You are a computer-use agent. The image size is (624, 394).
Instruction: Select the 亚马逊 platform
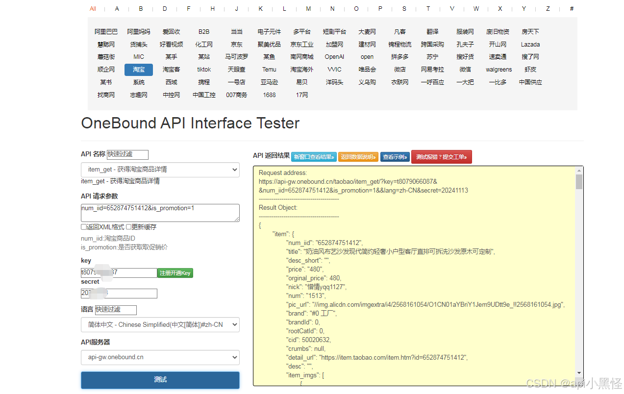click(269, 82)
